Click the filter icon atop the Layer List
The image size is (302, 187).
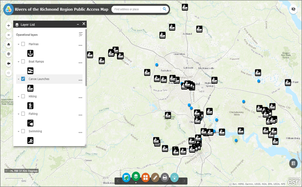(81, 34)
